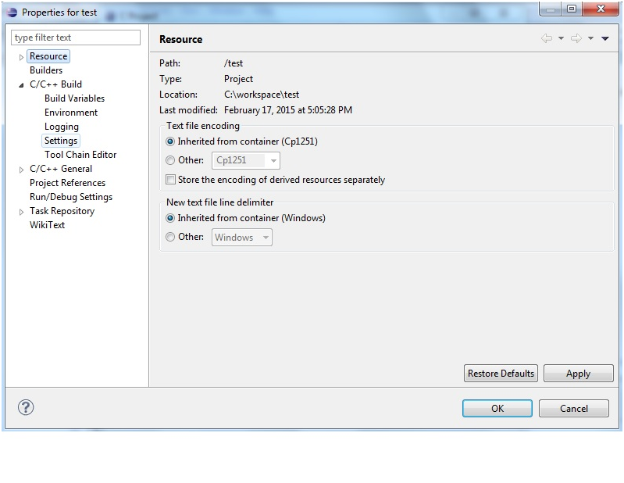Confirm the dialog with OK

coord(497,409)
